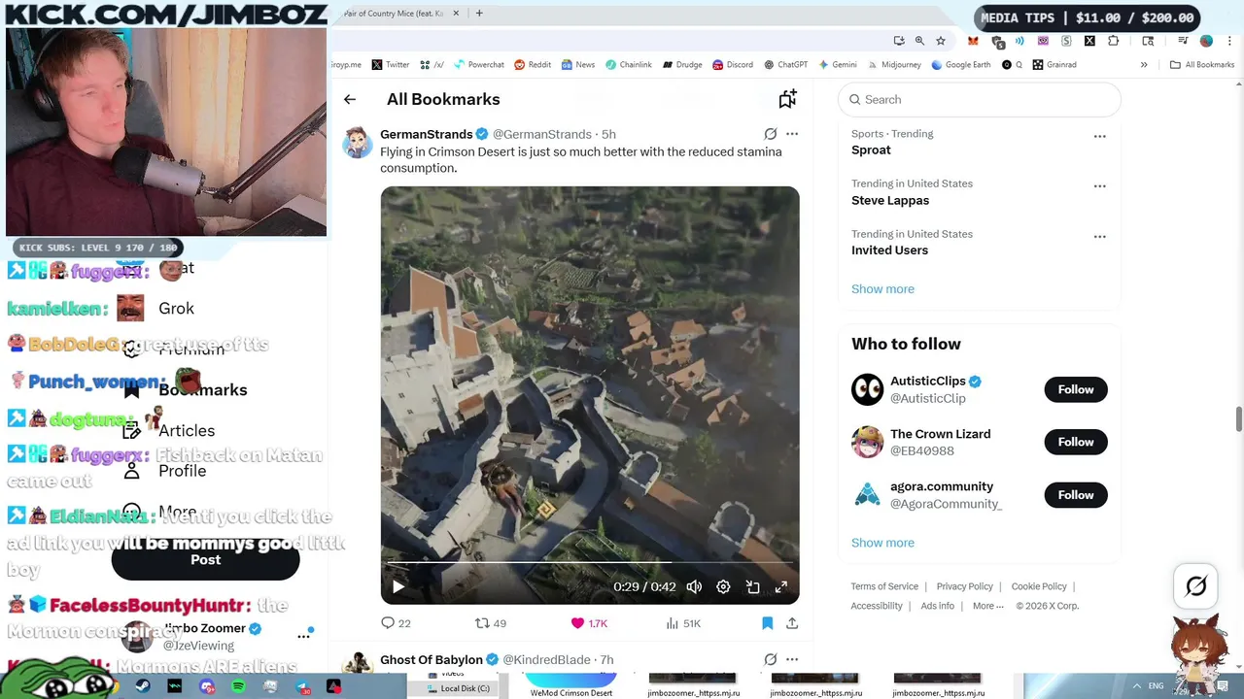This screenshot has height=699, width=1244.
Task: Reply to the GermanStrands post
Action: pos(396,623)
